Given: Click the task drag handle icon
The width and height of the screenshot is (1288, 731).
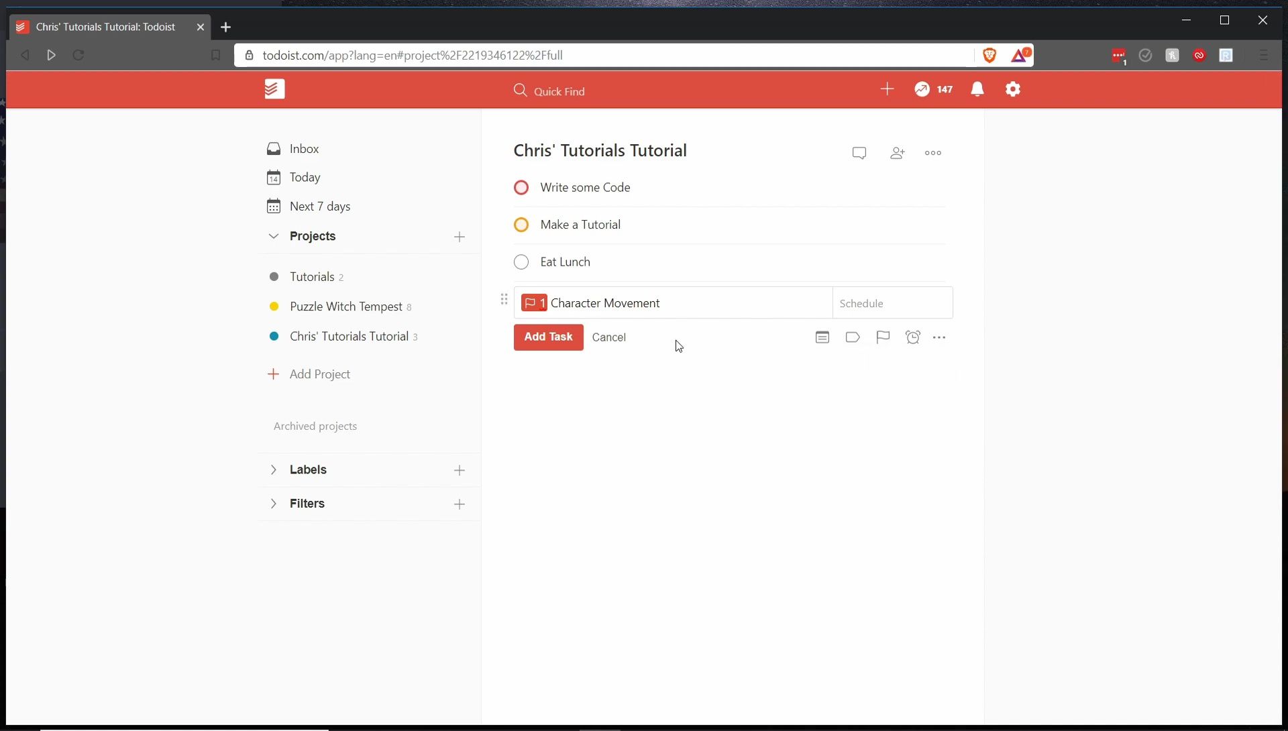Looking at the screenshot, I should point(504,299).
